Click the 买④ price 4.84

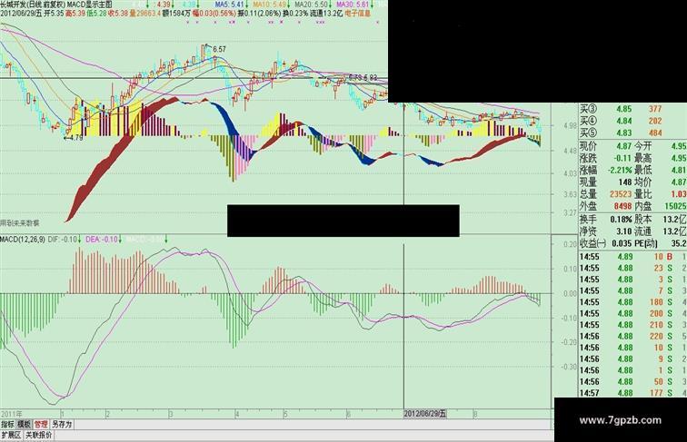(x=624, y=121)
